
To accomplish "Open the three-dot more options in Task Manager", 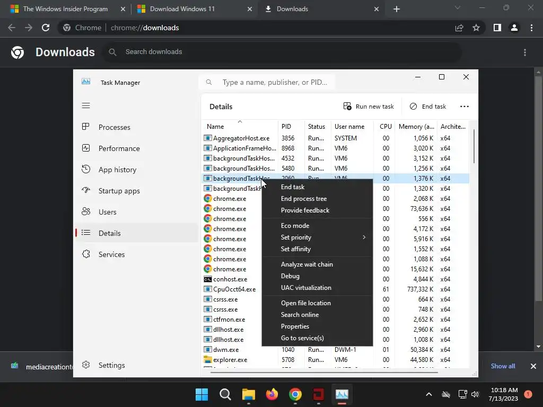I will pos(465,106).
